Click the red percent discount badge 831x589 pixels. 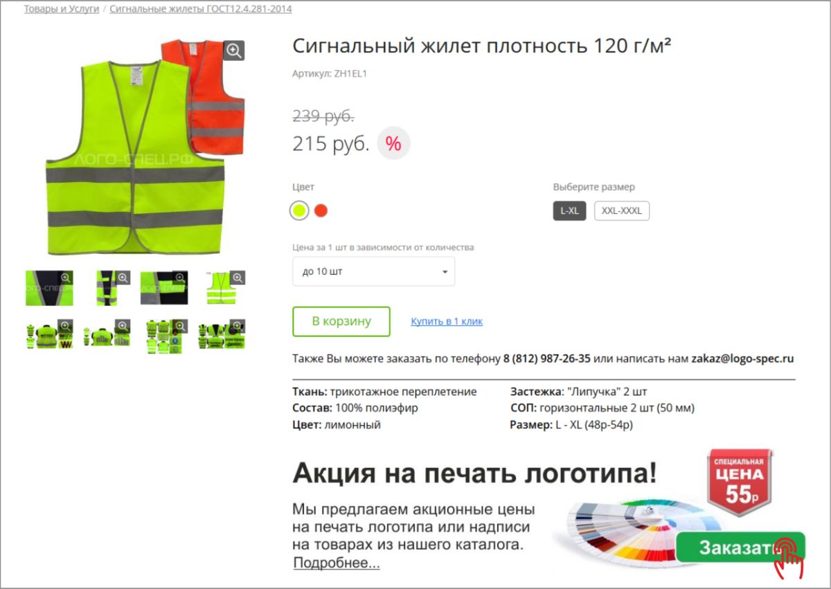coord(393,144)
